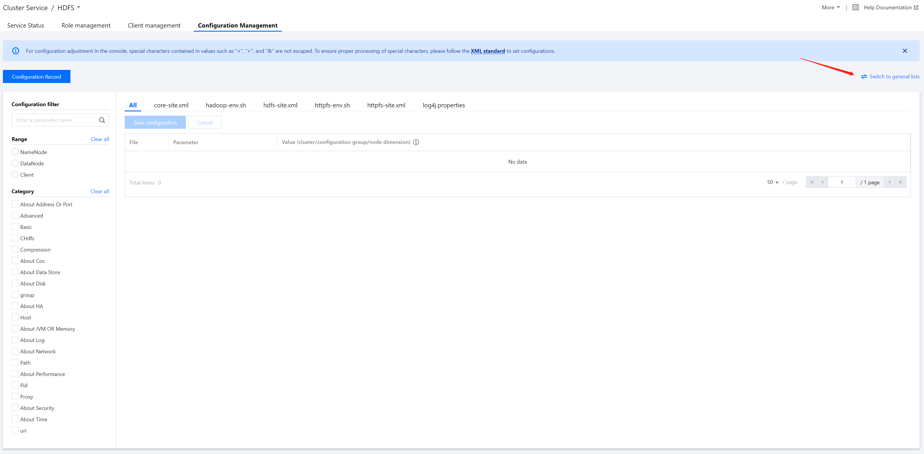Click the Cancel button
Viewport: 924px width, 454px height.
(x=204, y=122)
